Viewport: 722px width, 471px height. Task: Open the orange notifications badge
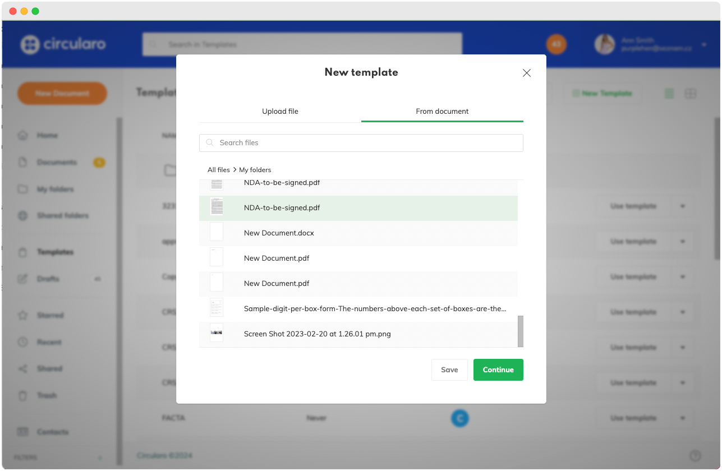[x=556, y=44]
